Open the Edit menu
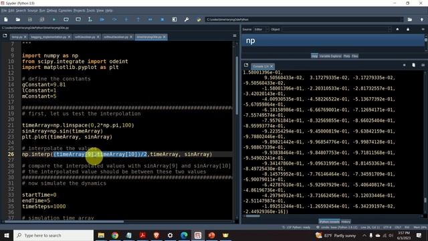This screenshot has height=241, width=428. [x=11, y=11]
